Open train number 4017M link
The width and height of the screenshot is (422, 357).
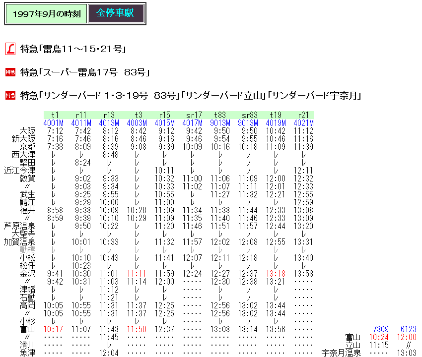click(192, 123)
